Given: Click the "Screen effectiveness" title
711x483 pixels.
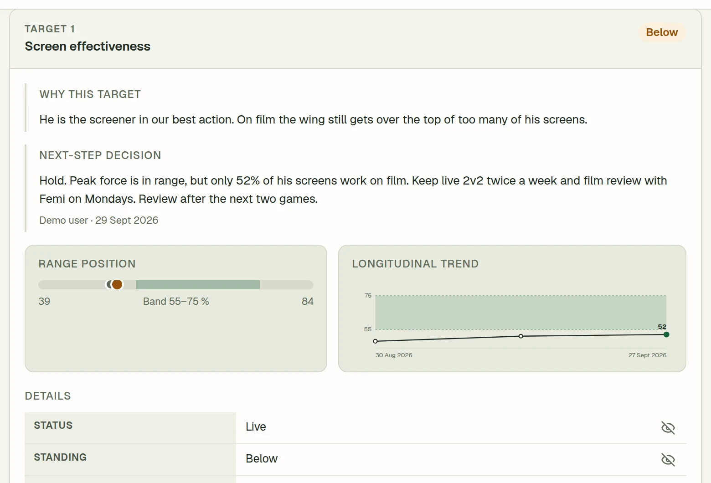Looking at the screenshot, I should click(88, 46).
